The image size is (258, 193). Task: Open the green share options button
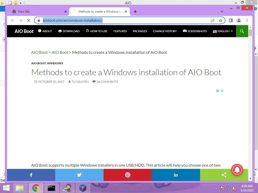pos(224,175)
